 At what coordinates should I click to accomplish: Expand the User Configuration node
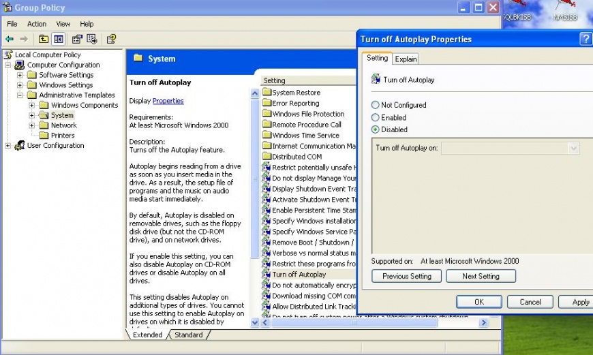[x=8, y=146]
